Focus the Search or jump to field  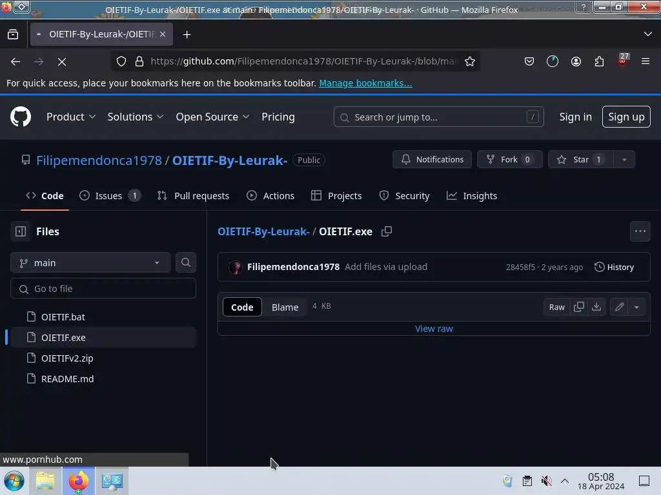click(x=438, y=117)
